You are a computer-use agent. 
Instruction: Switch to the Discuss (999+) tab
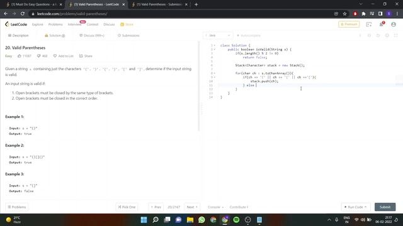click(x=92, y=35)
